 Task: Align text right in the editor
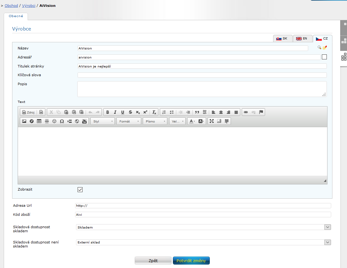(228, 112)
